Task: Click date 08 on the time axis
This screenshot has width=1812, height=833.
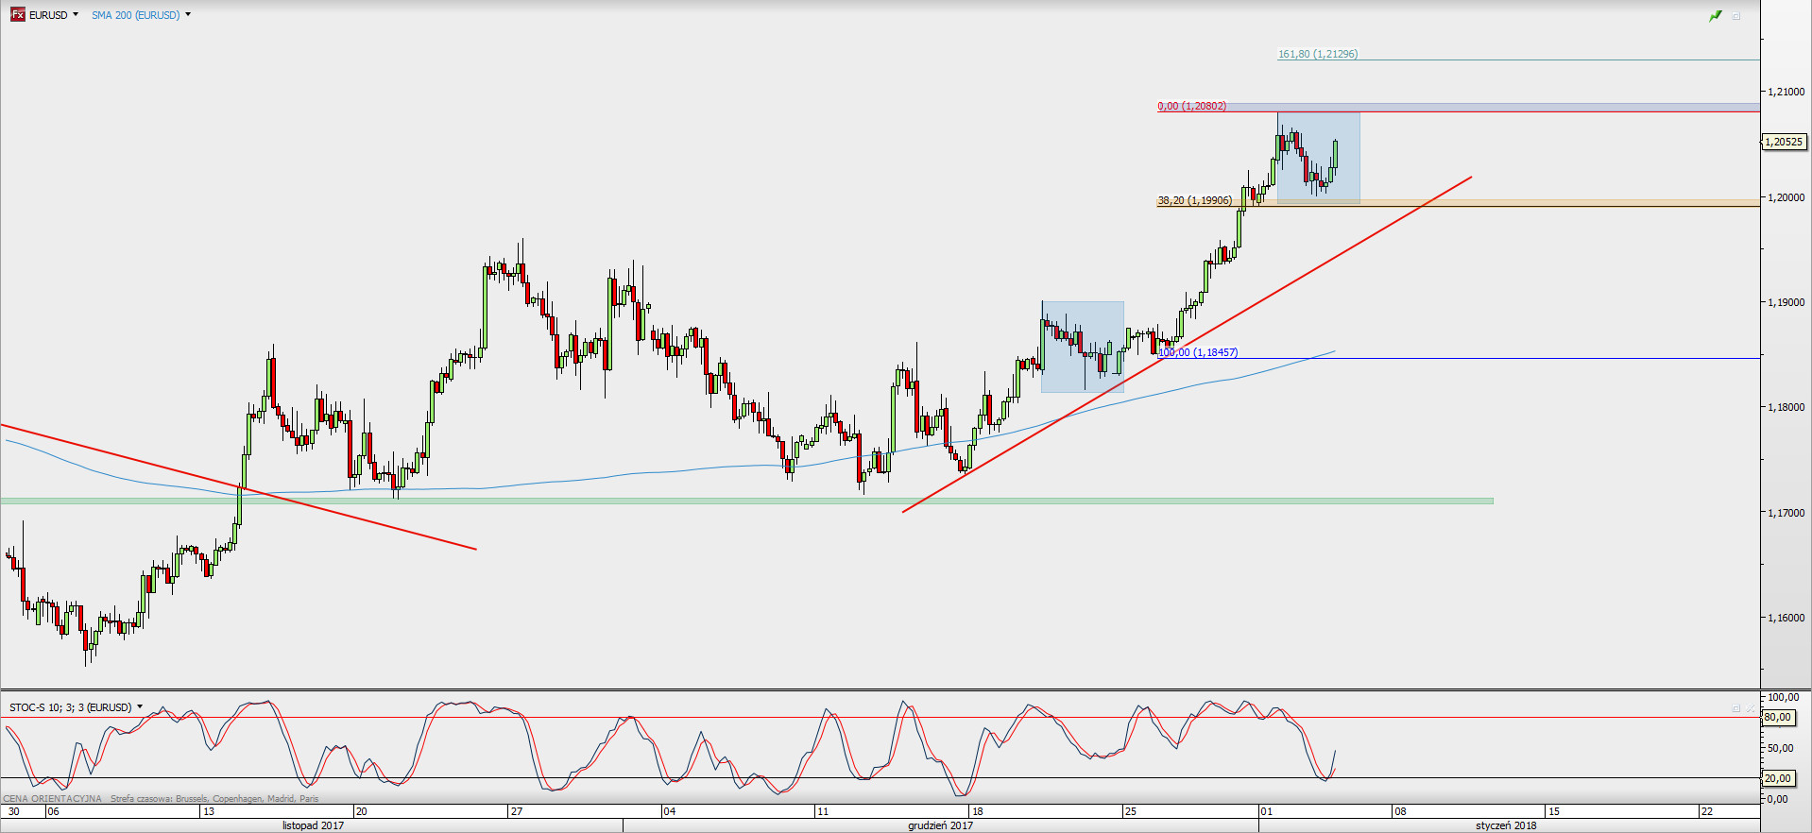Action: [1400, 811]
